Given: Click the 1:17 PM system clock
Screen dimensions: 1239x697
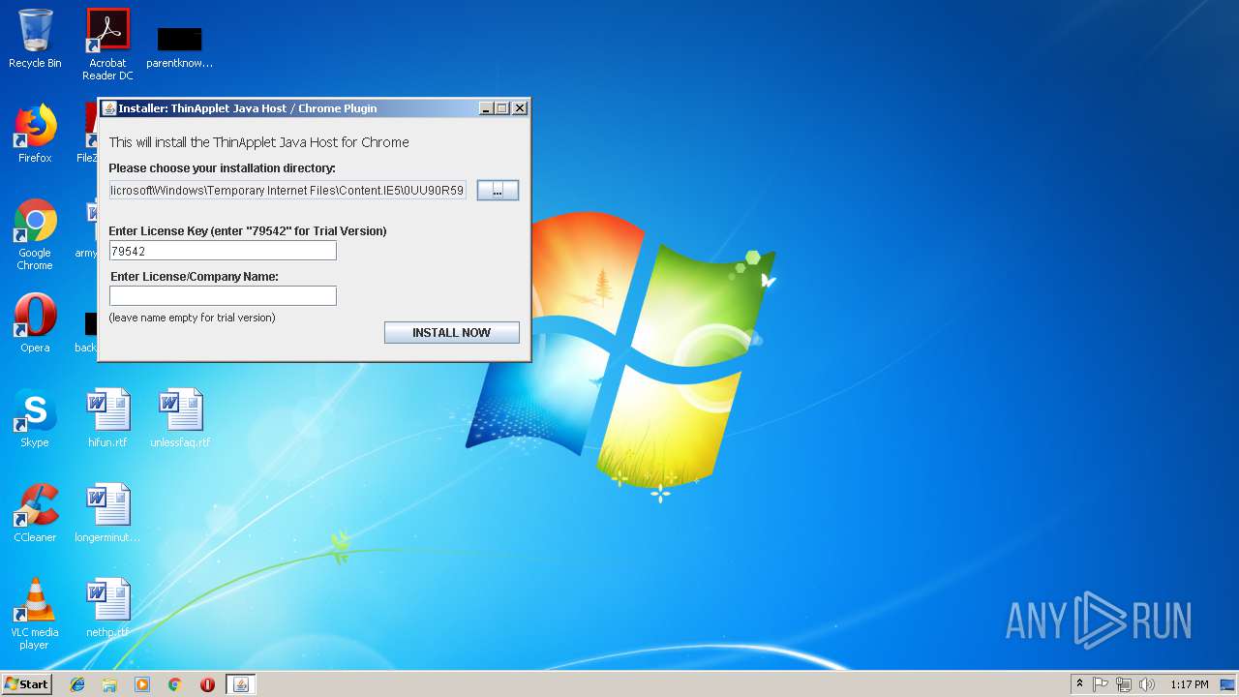Looking at the screenshot, I should [x=1189, y=684].
